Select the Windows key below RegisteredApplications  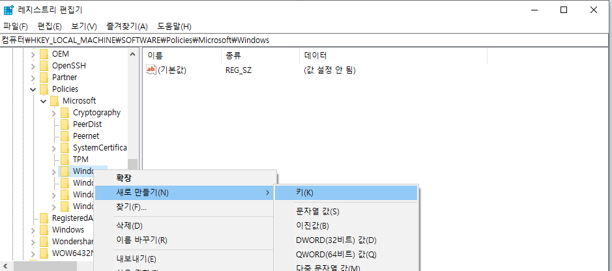pyautogui.click(x=68, y=230)
